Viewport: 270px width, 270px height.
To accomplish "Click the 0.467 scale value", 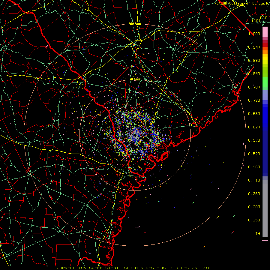I will click(x=254, y=167).
